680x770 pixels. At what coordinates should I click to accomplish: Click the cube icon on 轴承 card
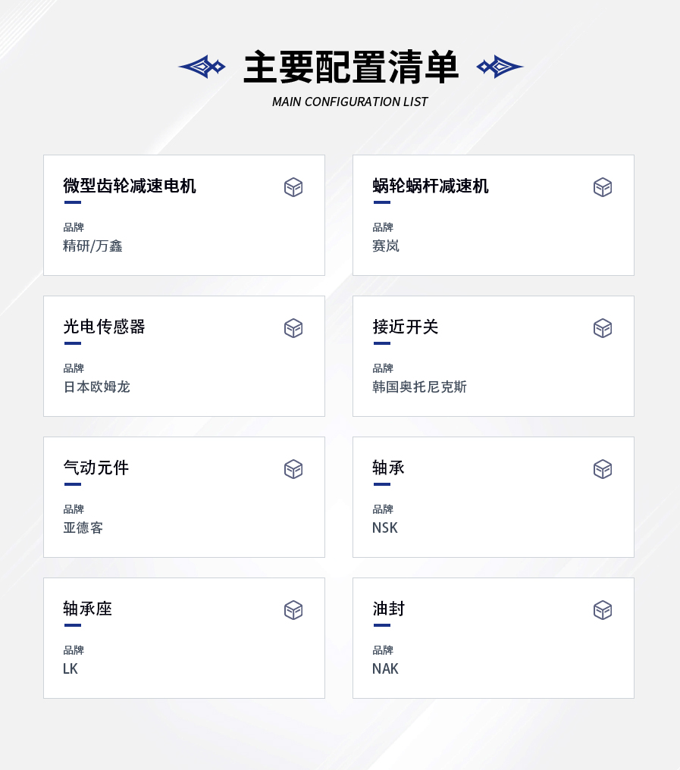tap(603, 469)
